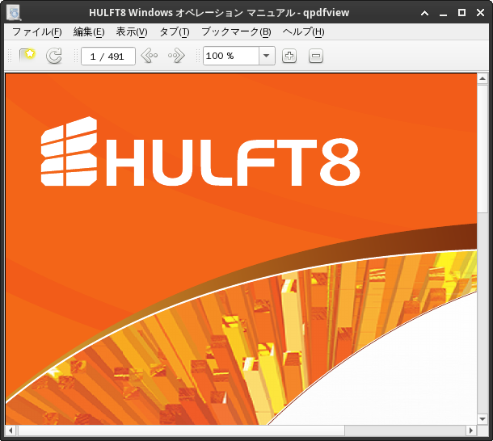This screenshot has height=441, width=493.
Task: Click the refresh document icon
Action: click(54, 56)
